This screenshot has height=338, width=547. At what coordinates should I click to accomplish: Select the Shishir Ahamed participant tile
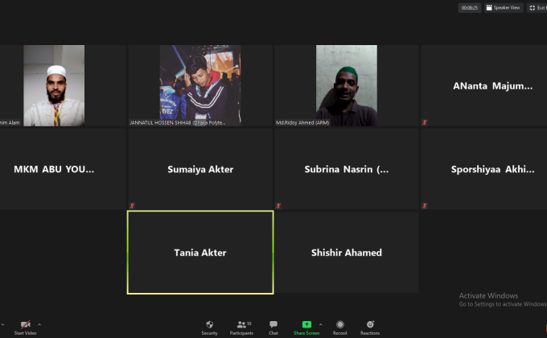coord(347,253)
